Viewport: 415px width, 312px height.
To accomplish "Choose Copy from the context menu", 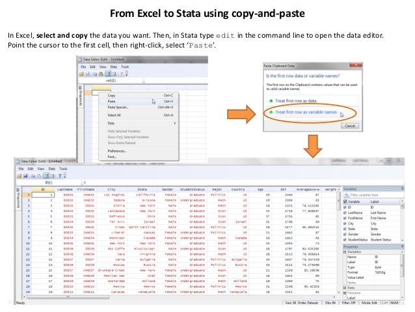I will (139, 96).
